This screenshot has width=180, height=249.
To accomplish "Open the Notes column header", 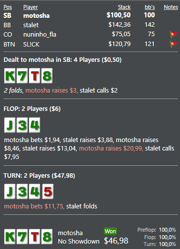I will pos(171,7).
